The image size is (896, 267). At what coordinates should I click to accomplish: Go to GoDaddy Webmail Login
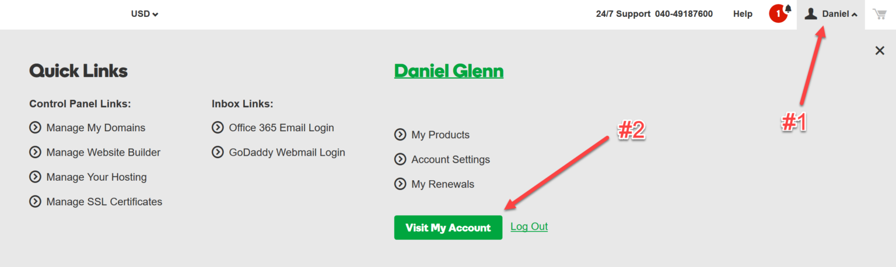coord(286,152)
